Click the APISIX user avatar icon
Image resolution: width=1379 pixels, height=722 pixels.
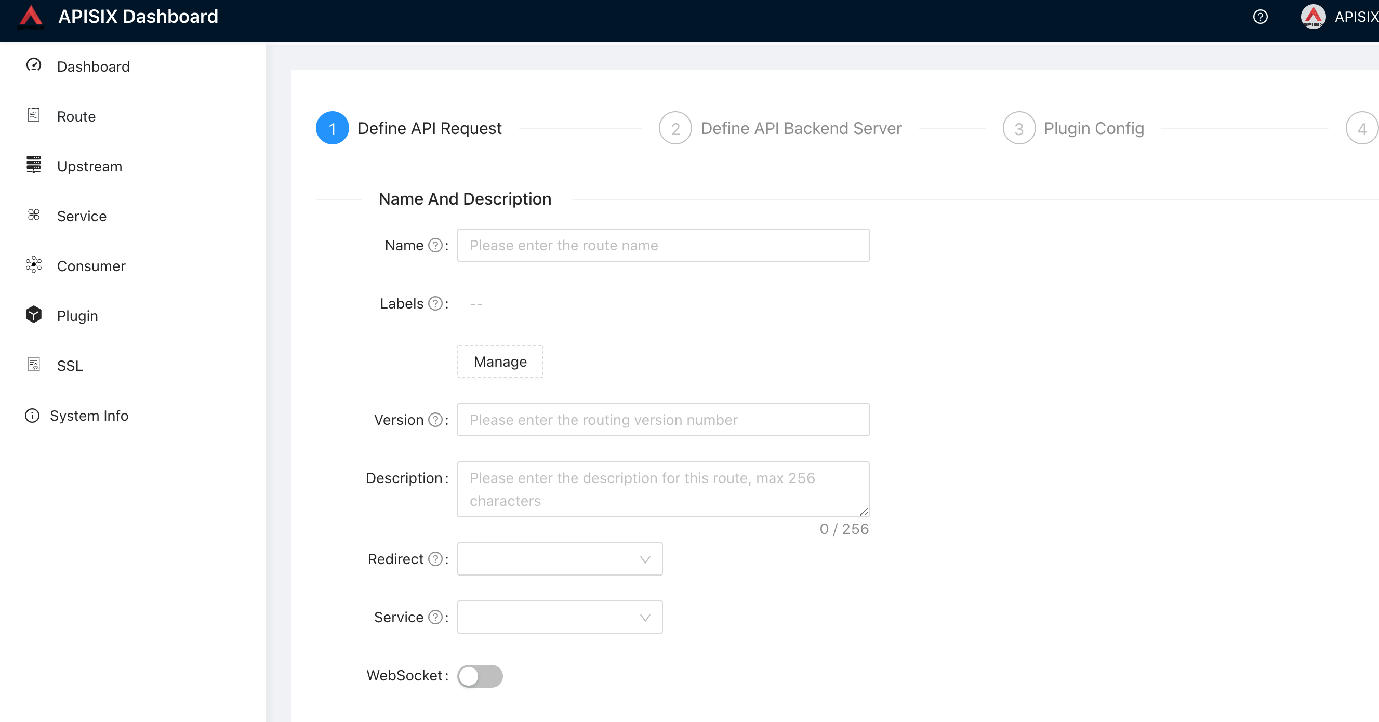tap(1313, 17)
